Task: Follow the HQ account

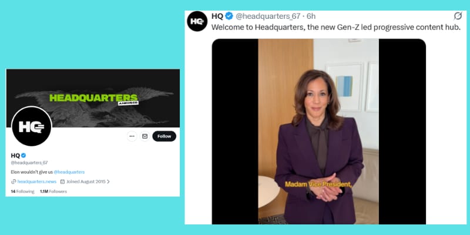Action: point(164,136)
